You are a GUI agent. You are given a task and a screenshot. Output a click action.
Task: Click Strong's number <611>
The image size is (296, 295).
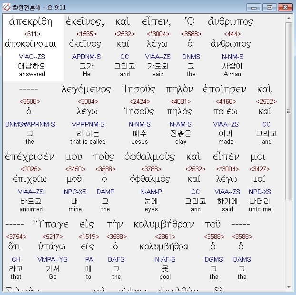[x=32, y=34]
